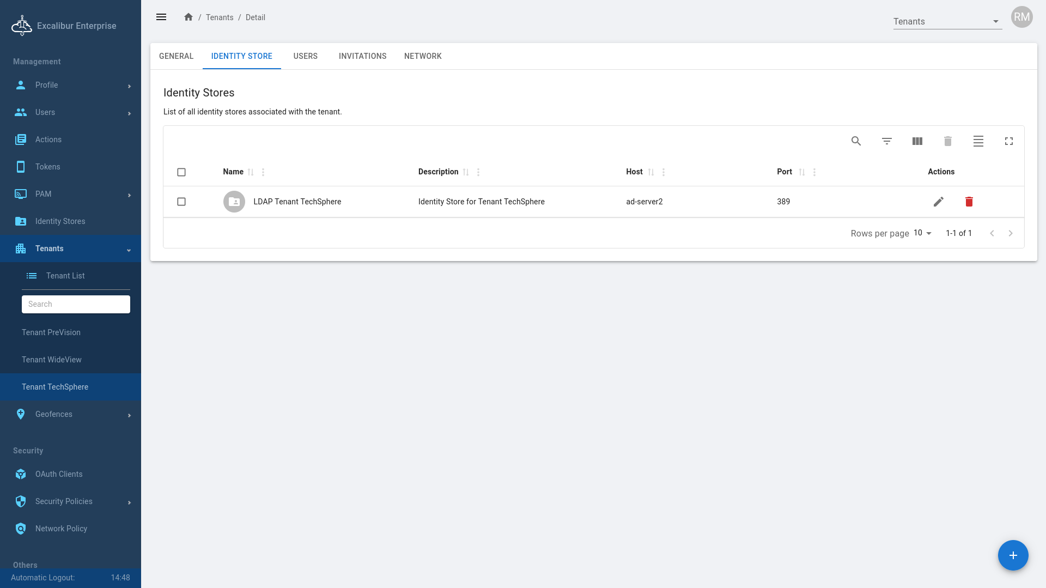Screen dimensions: 1046x588
Task: Go to home via breadcrumb icon
Action: [188, 17]
